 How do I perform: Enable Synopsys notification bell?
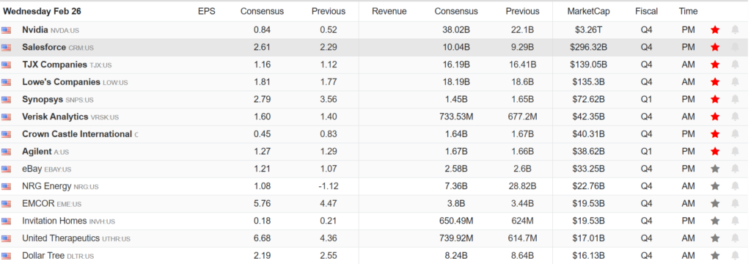735,99
